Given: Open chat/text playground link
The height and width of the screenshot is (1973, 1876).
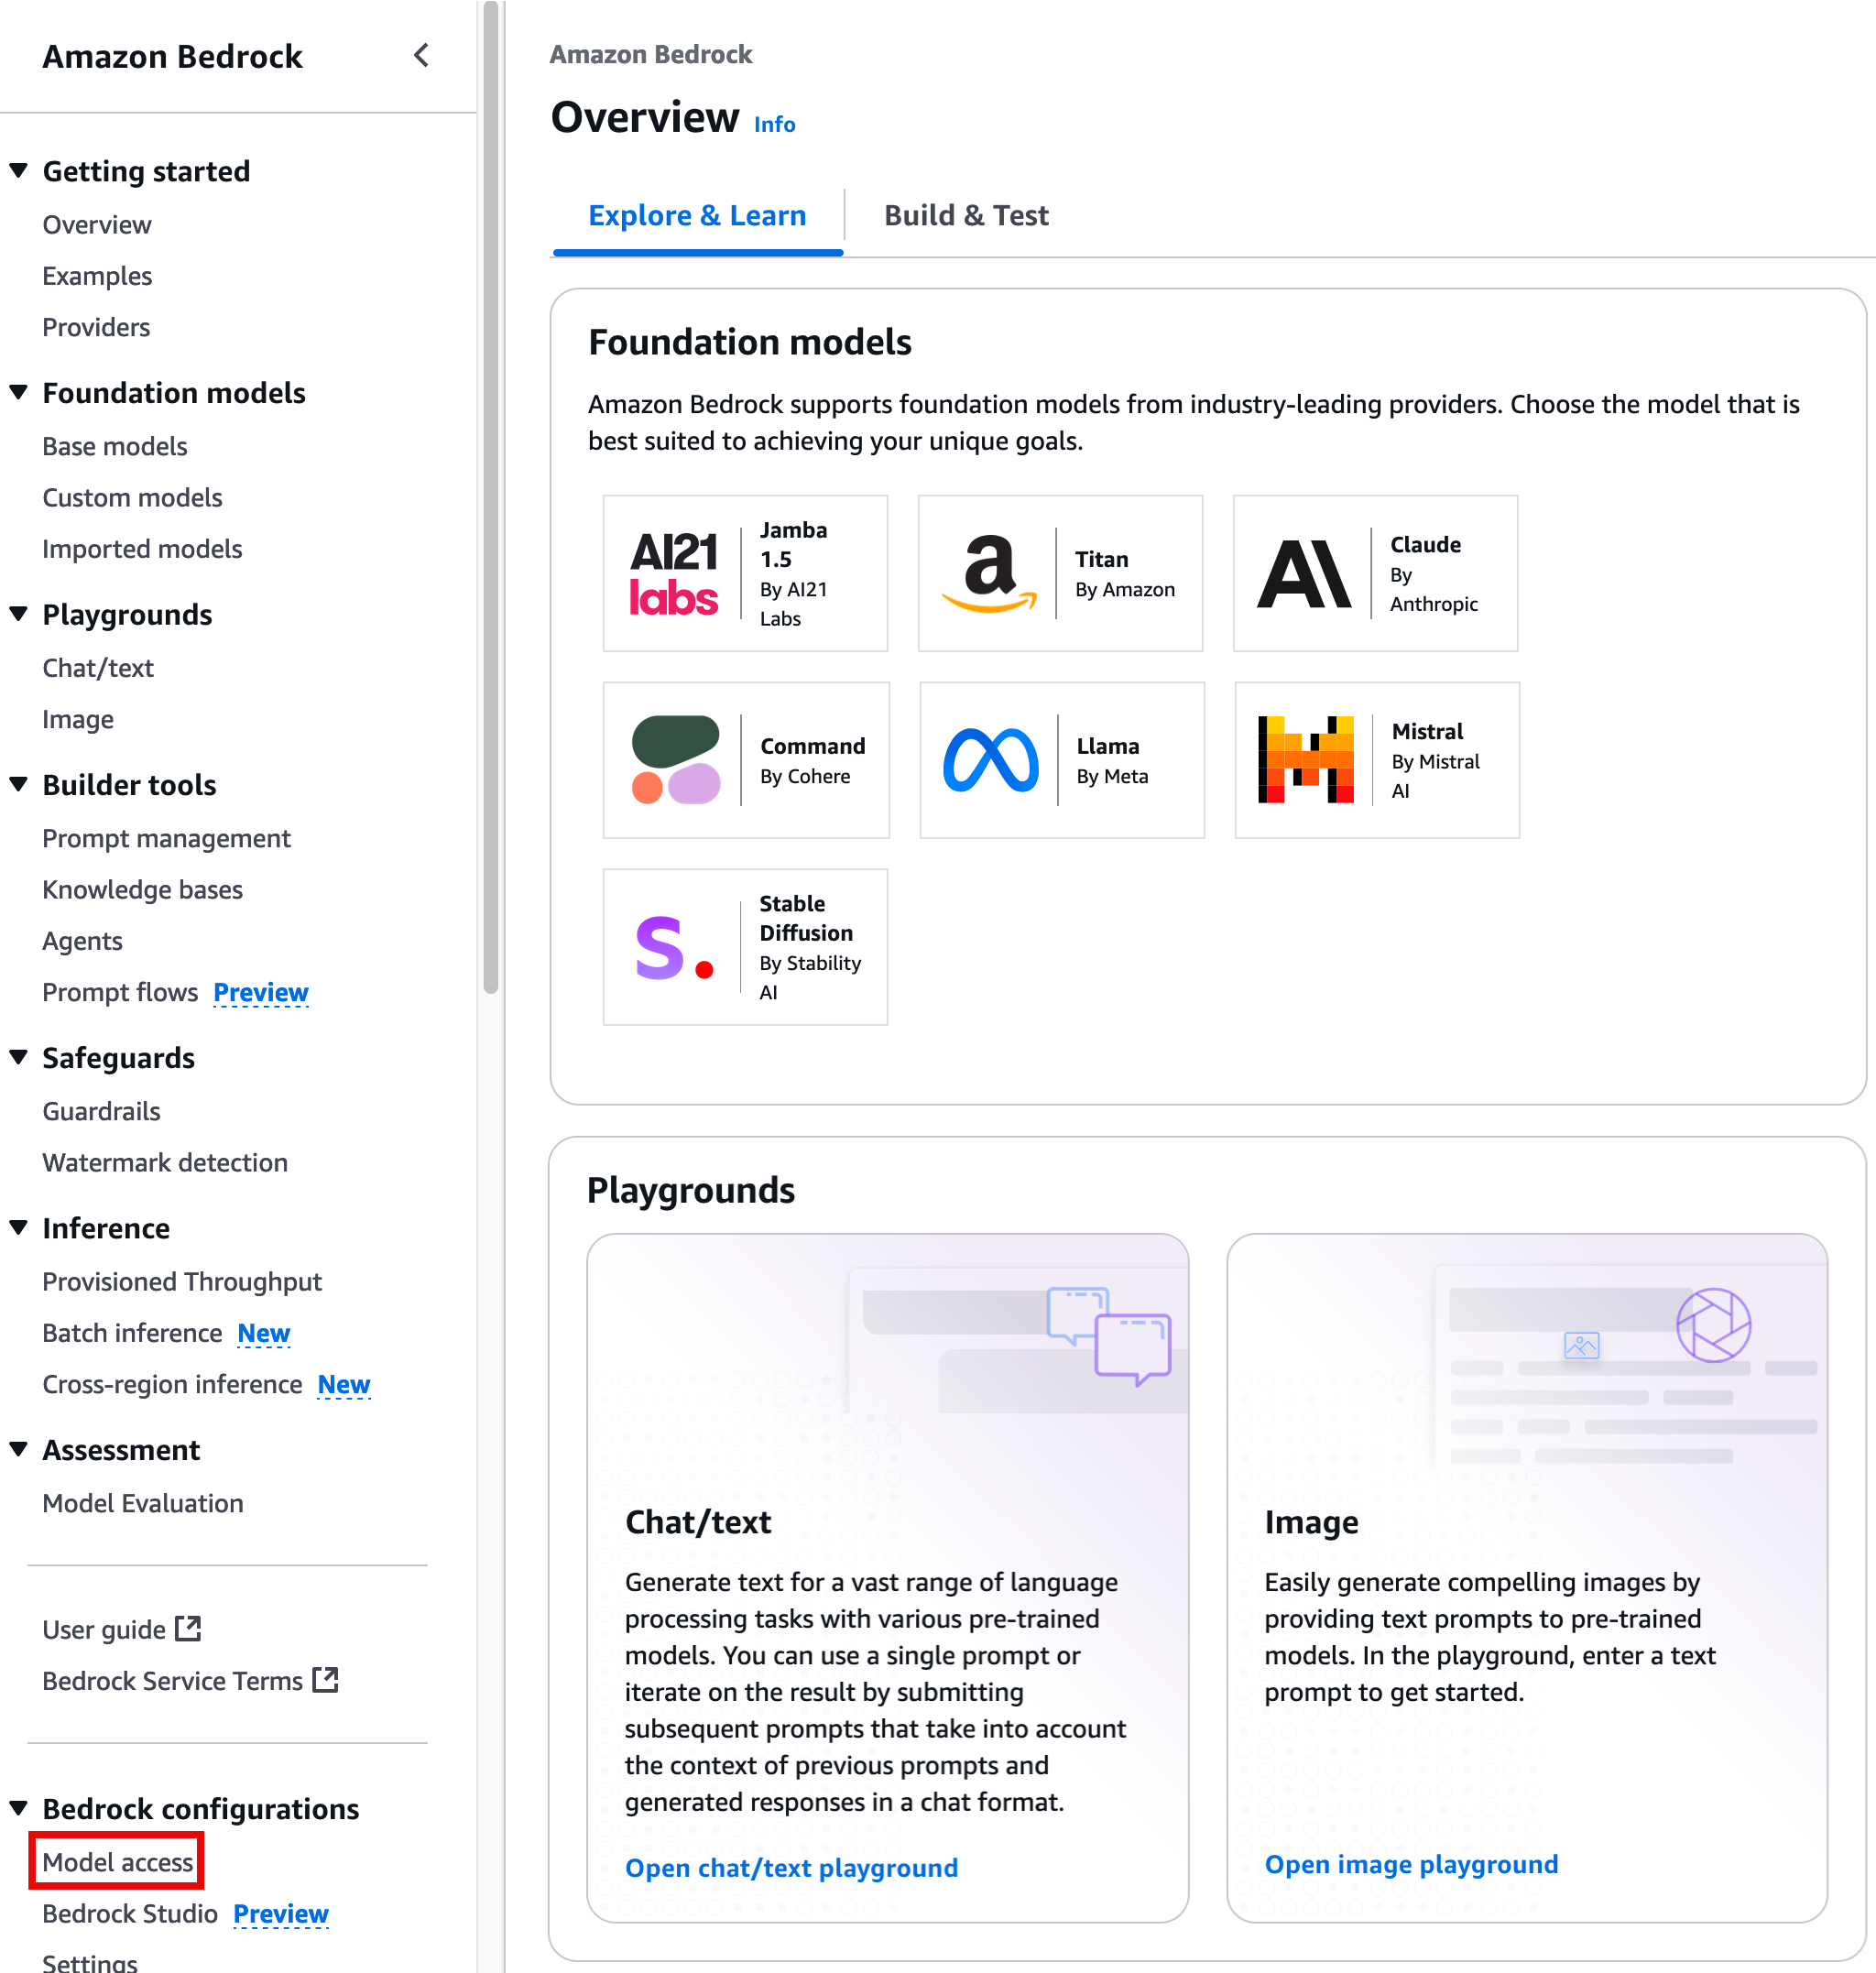Looking at the screenshot, I should click(791, 1868).
